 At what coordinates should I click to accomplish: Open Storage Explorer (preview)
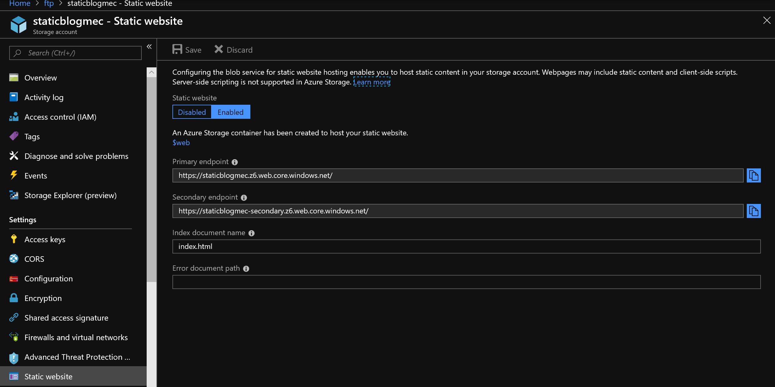(x=73, y=195)
